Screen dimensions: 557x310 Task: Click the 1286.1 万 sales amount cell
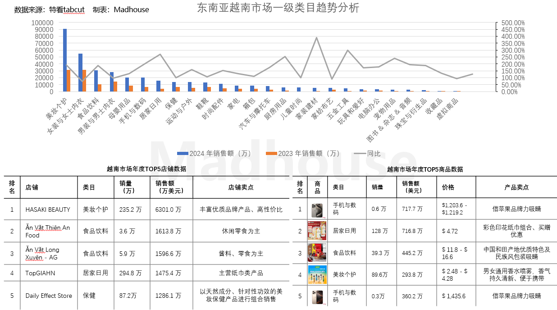pos(168,296)
